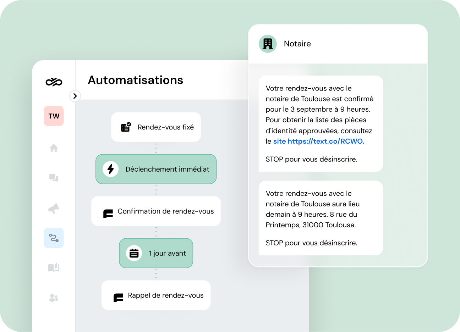Click the Notaire contact name header

click(297, 44)
